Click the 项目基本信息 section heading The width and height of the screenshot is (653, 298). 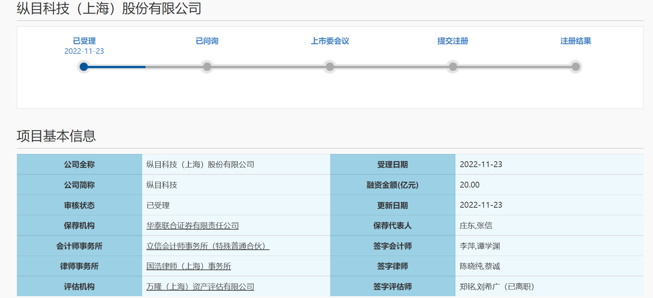pyautogui.click(x=56, y=136)
